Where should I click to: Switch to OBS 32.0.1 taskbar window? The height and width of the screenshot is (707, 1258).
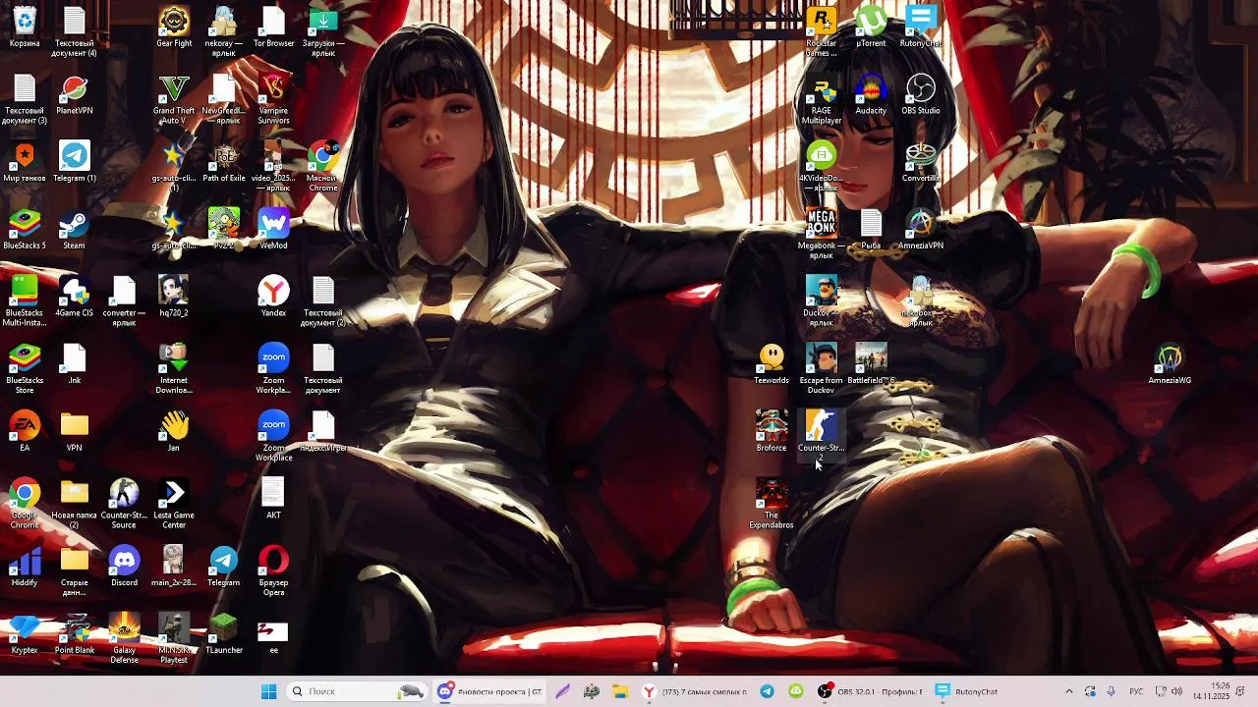coord(871,691)
